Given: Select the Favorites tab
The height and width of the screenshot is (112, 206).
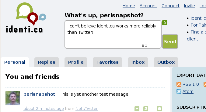Looking at the screenshot, I should tap(107, 62).
